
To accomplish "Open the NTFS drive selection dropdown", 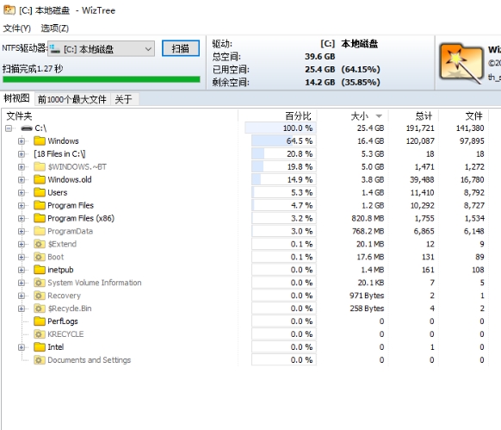I will [x=102, y=49].
